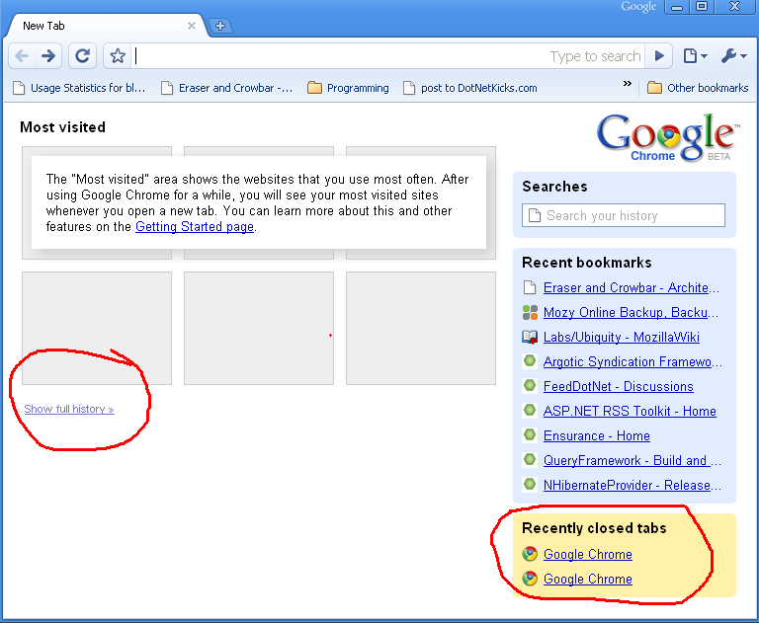Screen dimensions: 759x623
Task: Maximize the Chrome window
Action: (x=702, y=7)
